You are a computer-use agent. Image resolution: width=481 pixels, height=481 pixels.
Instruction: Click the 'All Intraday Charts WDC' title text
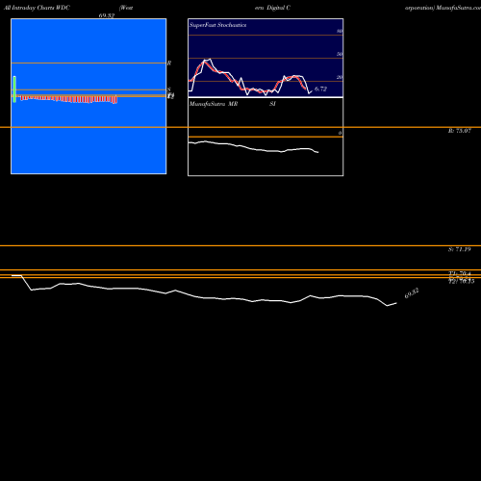pos(37,8)
